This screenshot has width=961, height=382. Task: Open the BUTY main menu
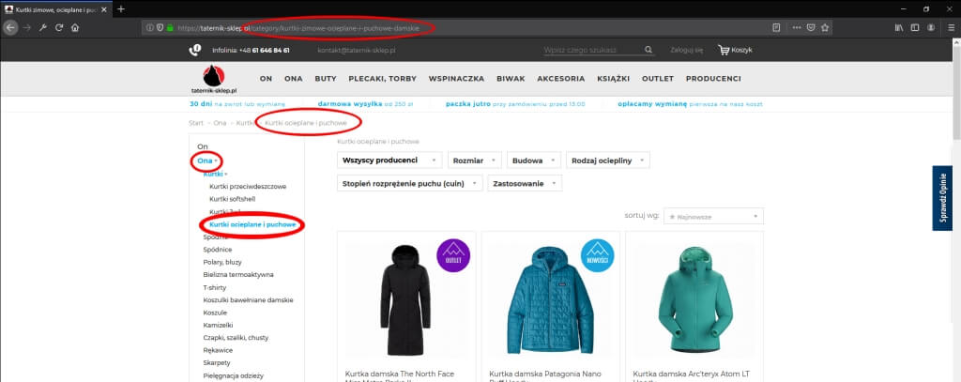point(326,79)
